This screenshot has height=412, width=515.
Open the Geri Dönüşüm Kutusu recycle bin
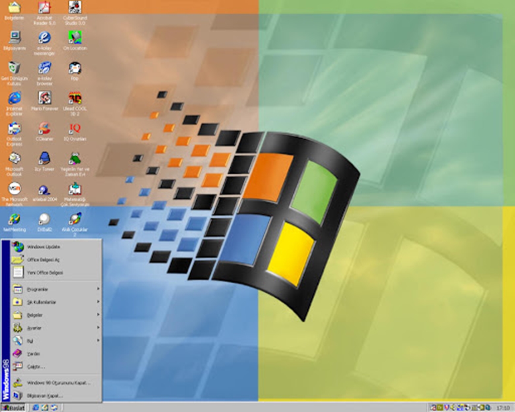tap(14, 68)
